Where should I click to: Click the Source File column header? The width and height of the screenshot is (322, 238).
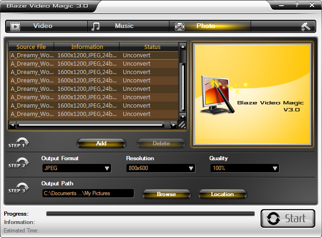point(31,47)
